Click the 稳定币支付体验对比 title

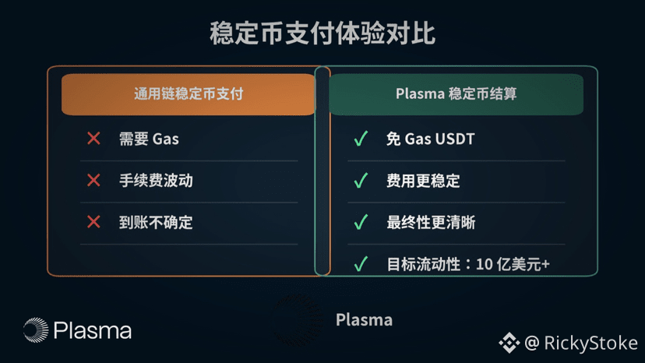click(322, 35)
